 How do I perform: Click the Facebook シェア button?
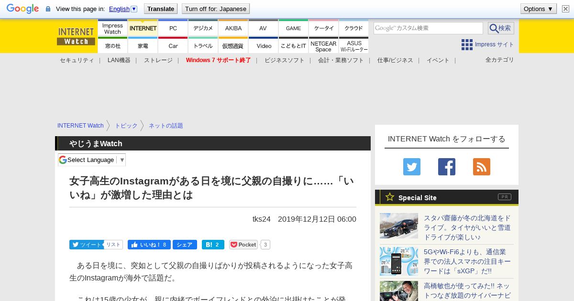pyautogui.click(x=185, y=245)
